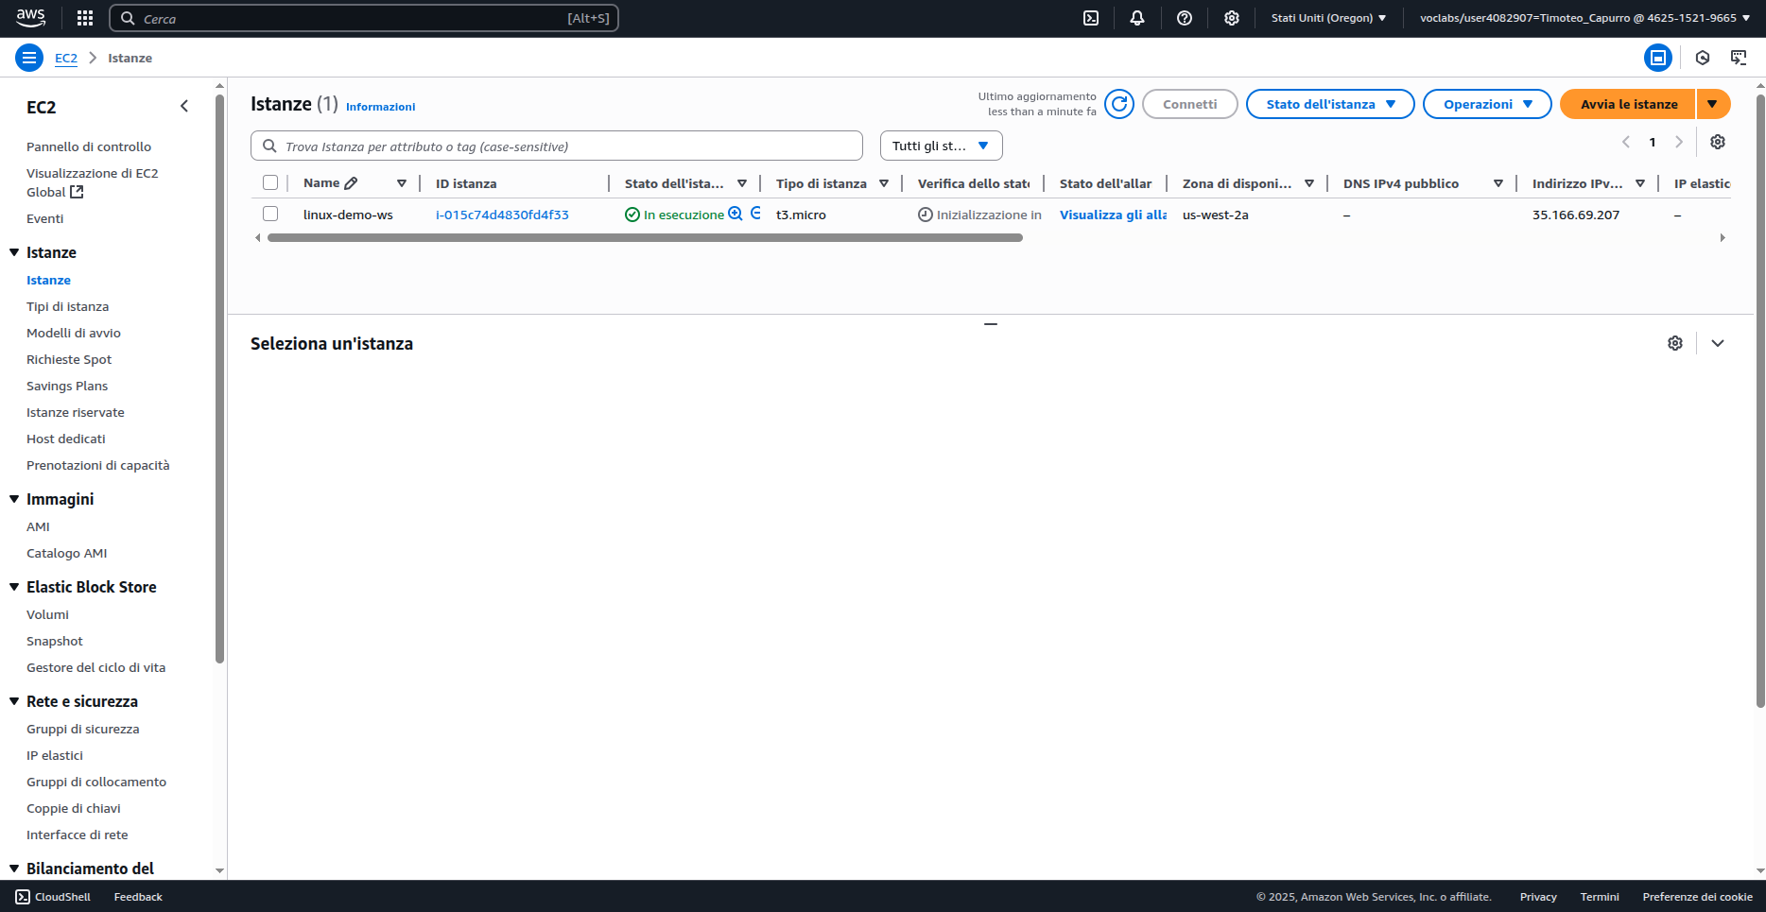Open Feedback in the footer
This screenshot has height=912, width=1766.
click(138, 897)
